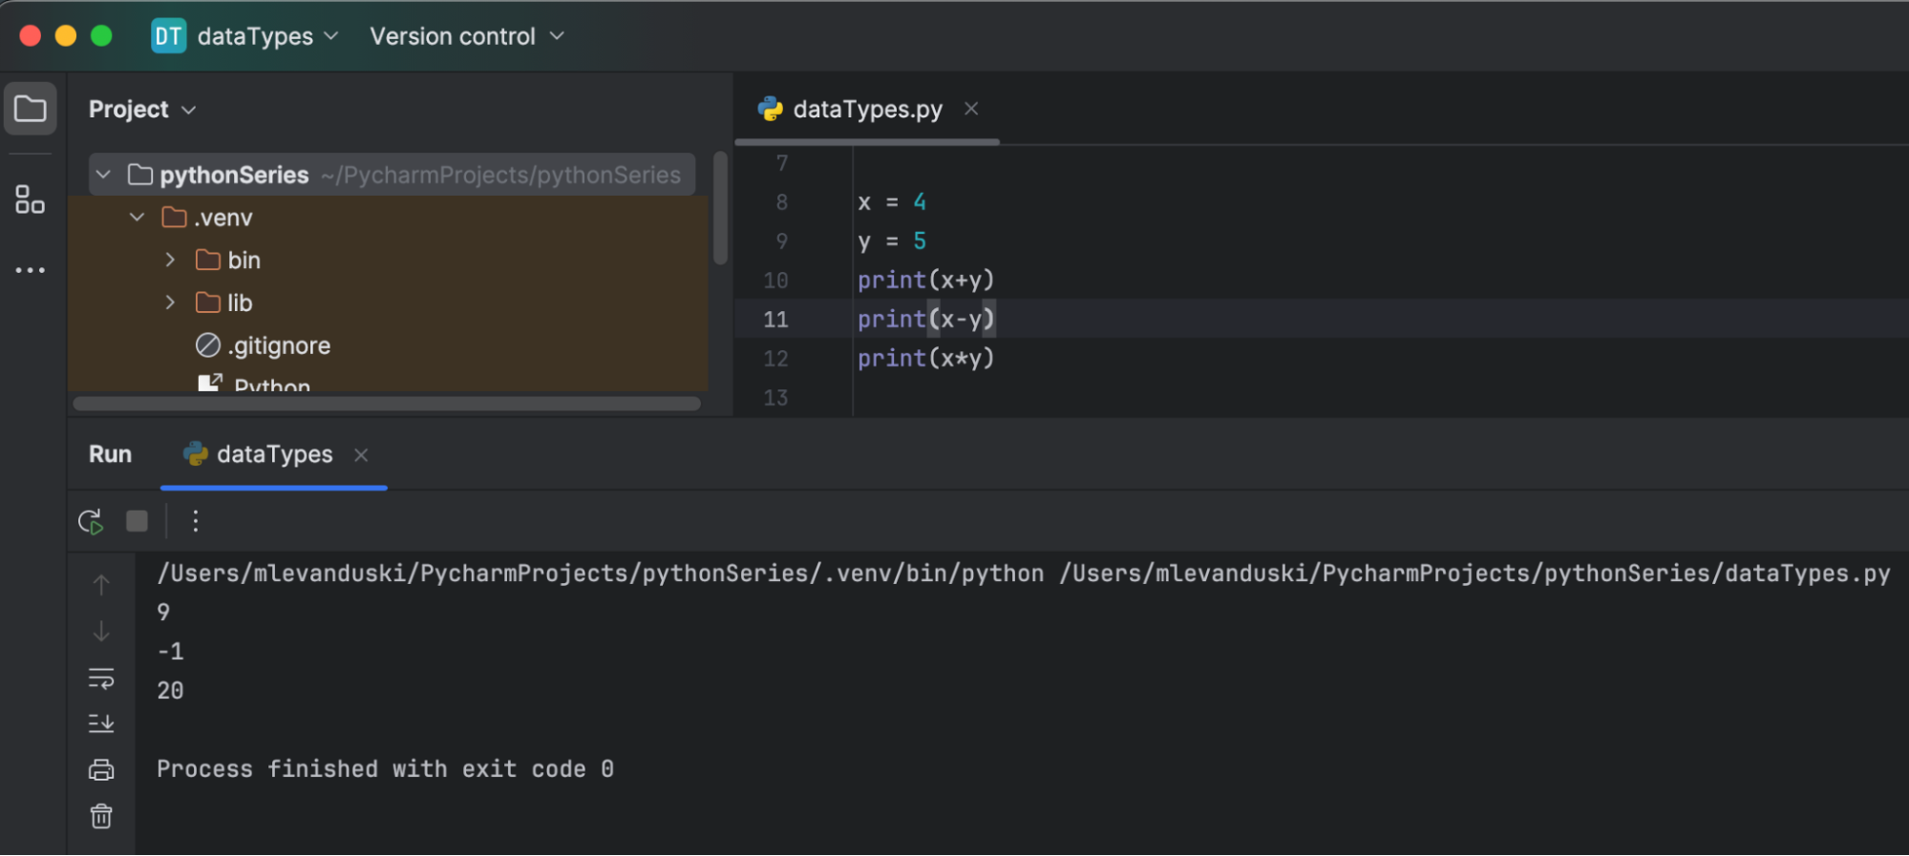
Task: Open Run toolbar more options
Action: 195,521
